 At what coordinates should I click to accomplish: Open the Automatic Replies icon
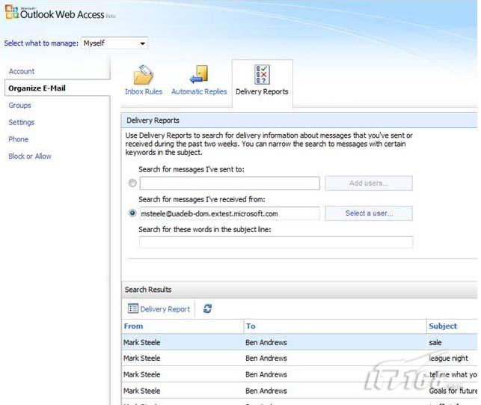199,74
